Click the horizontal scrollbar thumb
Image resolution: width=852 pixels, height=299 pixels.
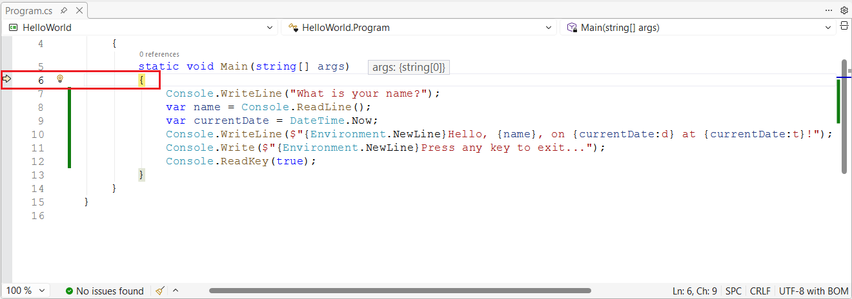[400, 291]
